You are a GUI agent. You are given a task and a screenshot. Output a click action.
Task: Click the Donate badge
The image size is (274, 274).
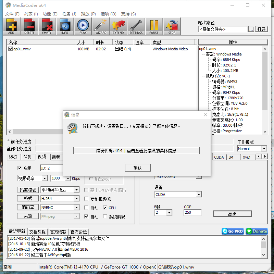[x=257, y=231]
